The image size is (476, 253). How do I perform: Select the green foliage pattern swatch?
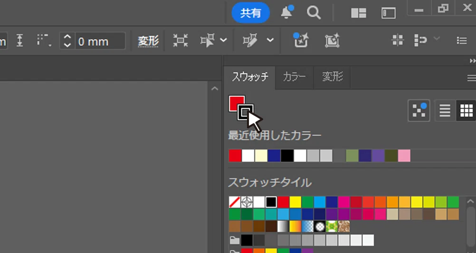[332, 226]
